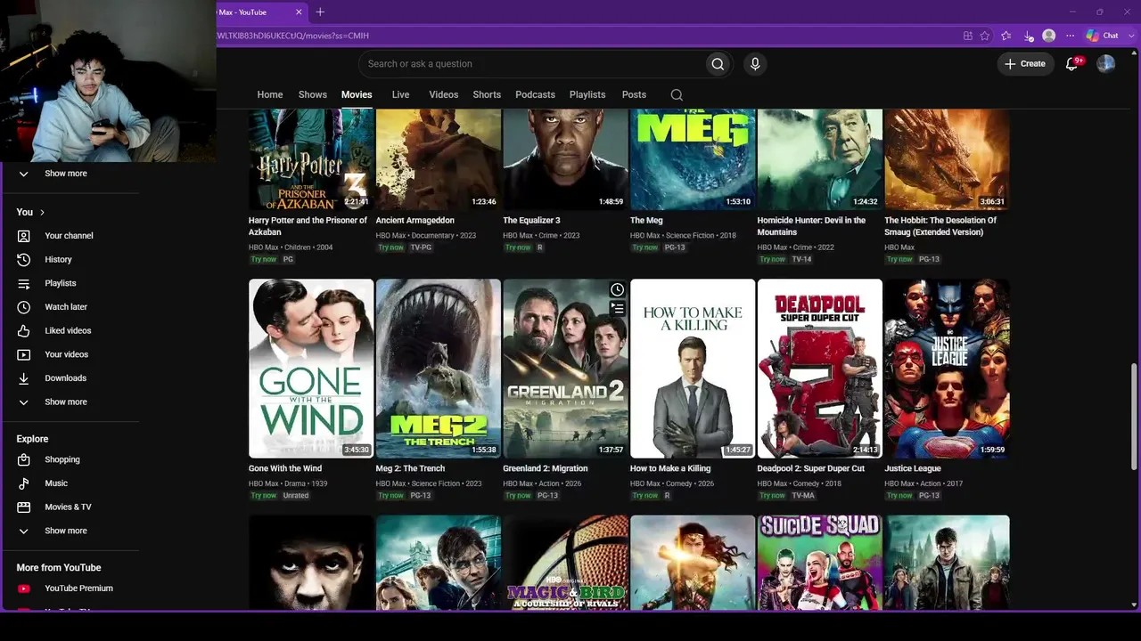Click Try now under Deadpool 2: Super Duper Cut
The image size is (1141, 641).
773,496
